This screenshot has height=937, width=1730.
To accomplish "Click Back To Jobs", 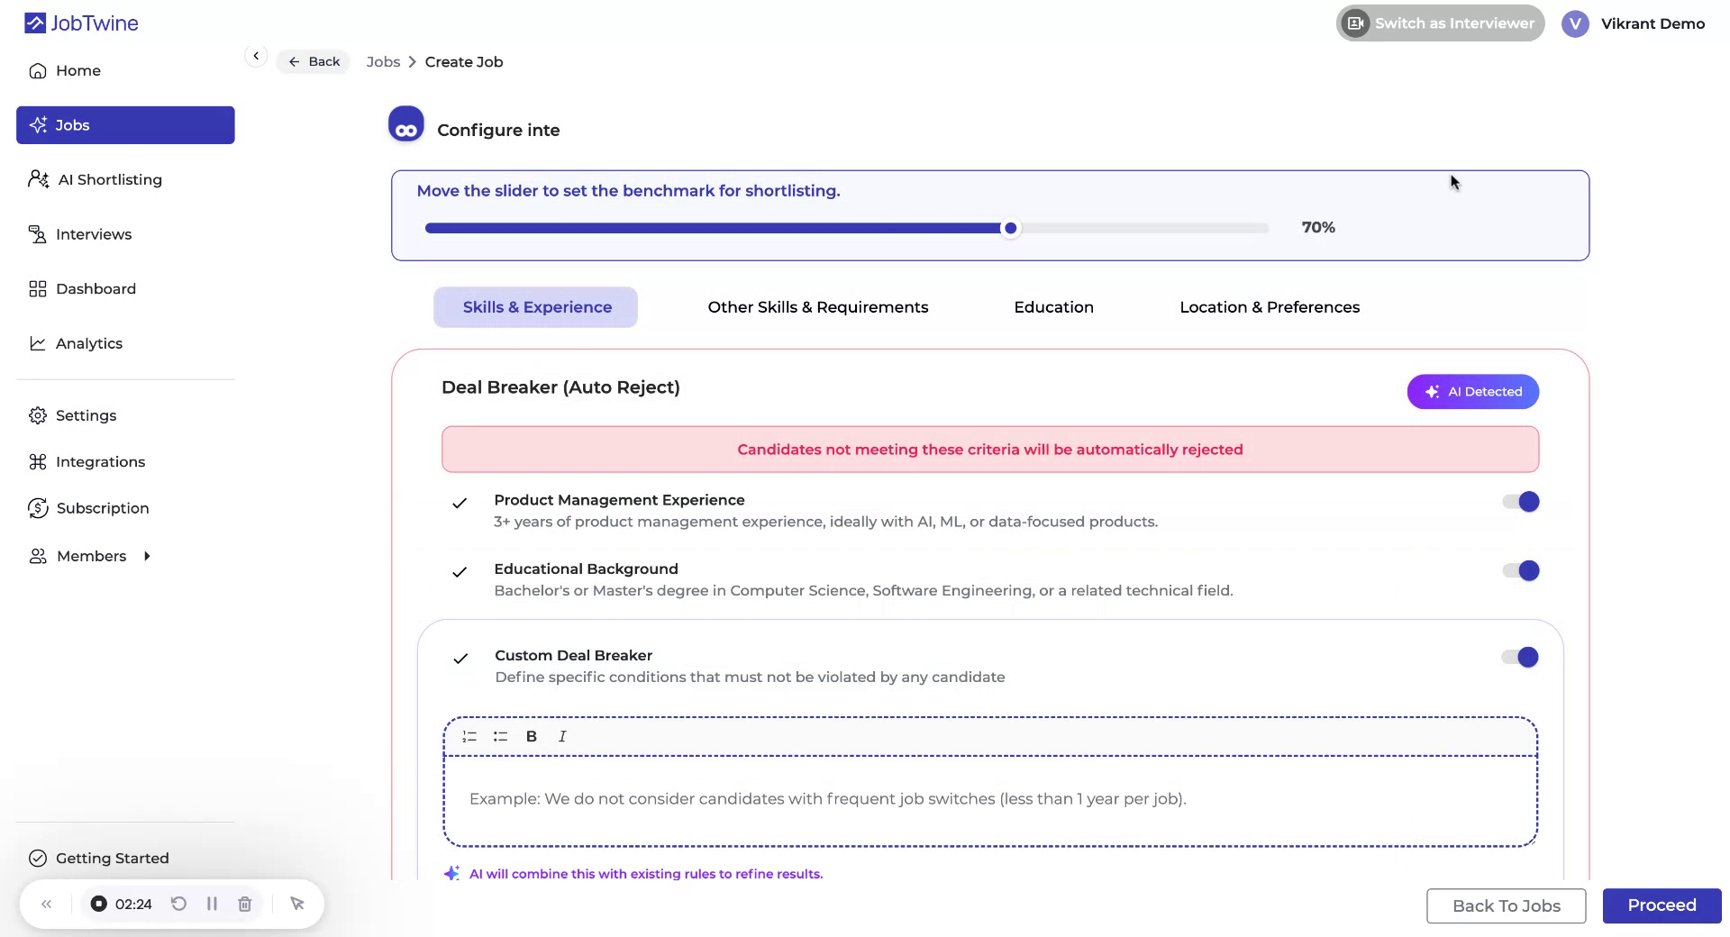I will [x=1506, y=905].
